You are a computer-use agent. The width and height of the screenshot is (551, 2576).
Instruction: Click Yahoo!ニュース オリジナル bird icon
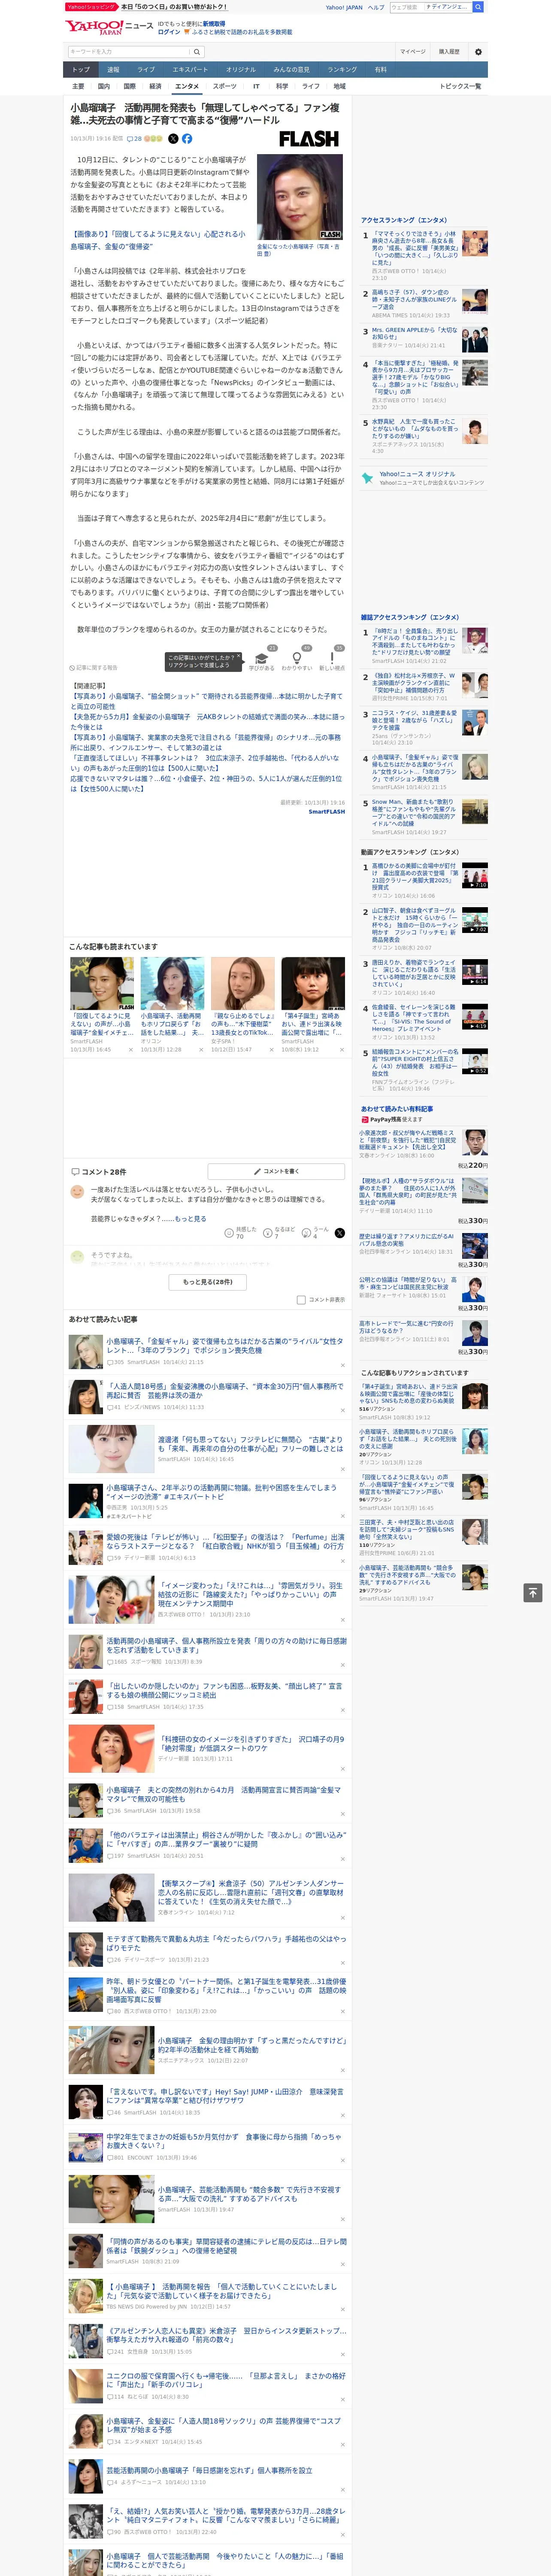(x=367, y=478)
